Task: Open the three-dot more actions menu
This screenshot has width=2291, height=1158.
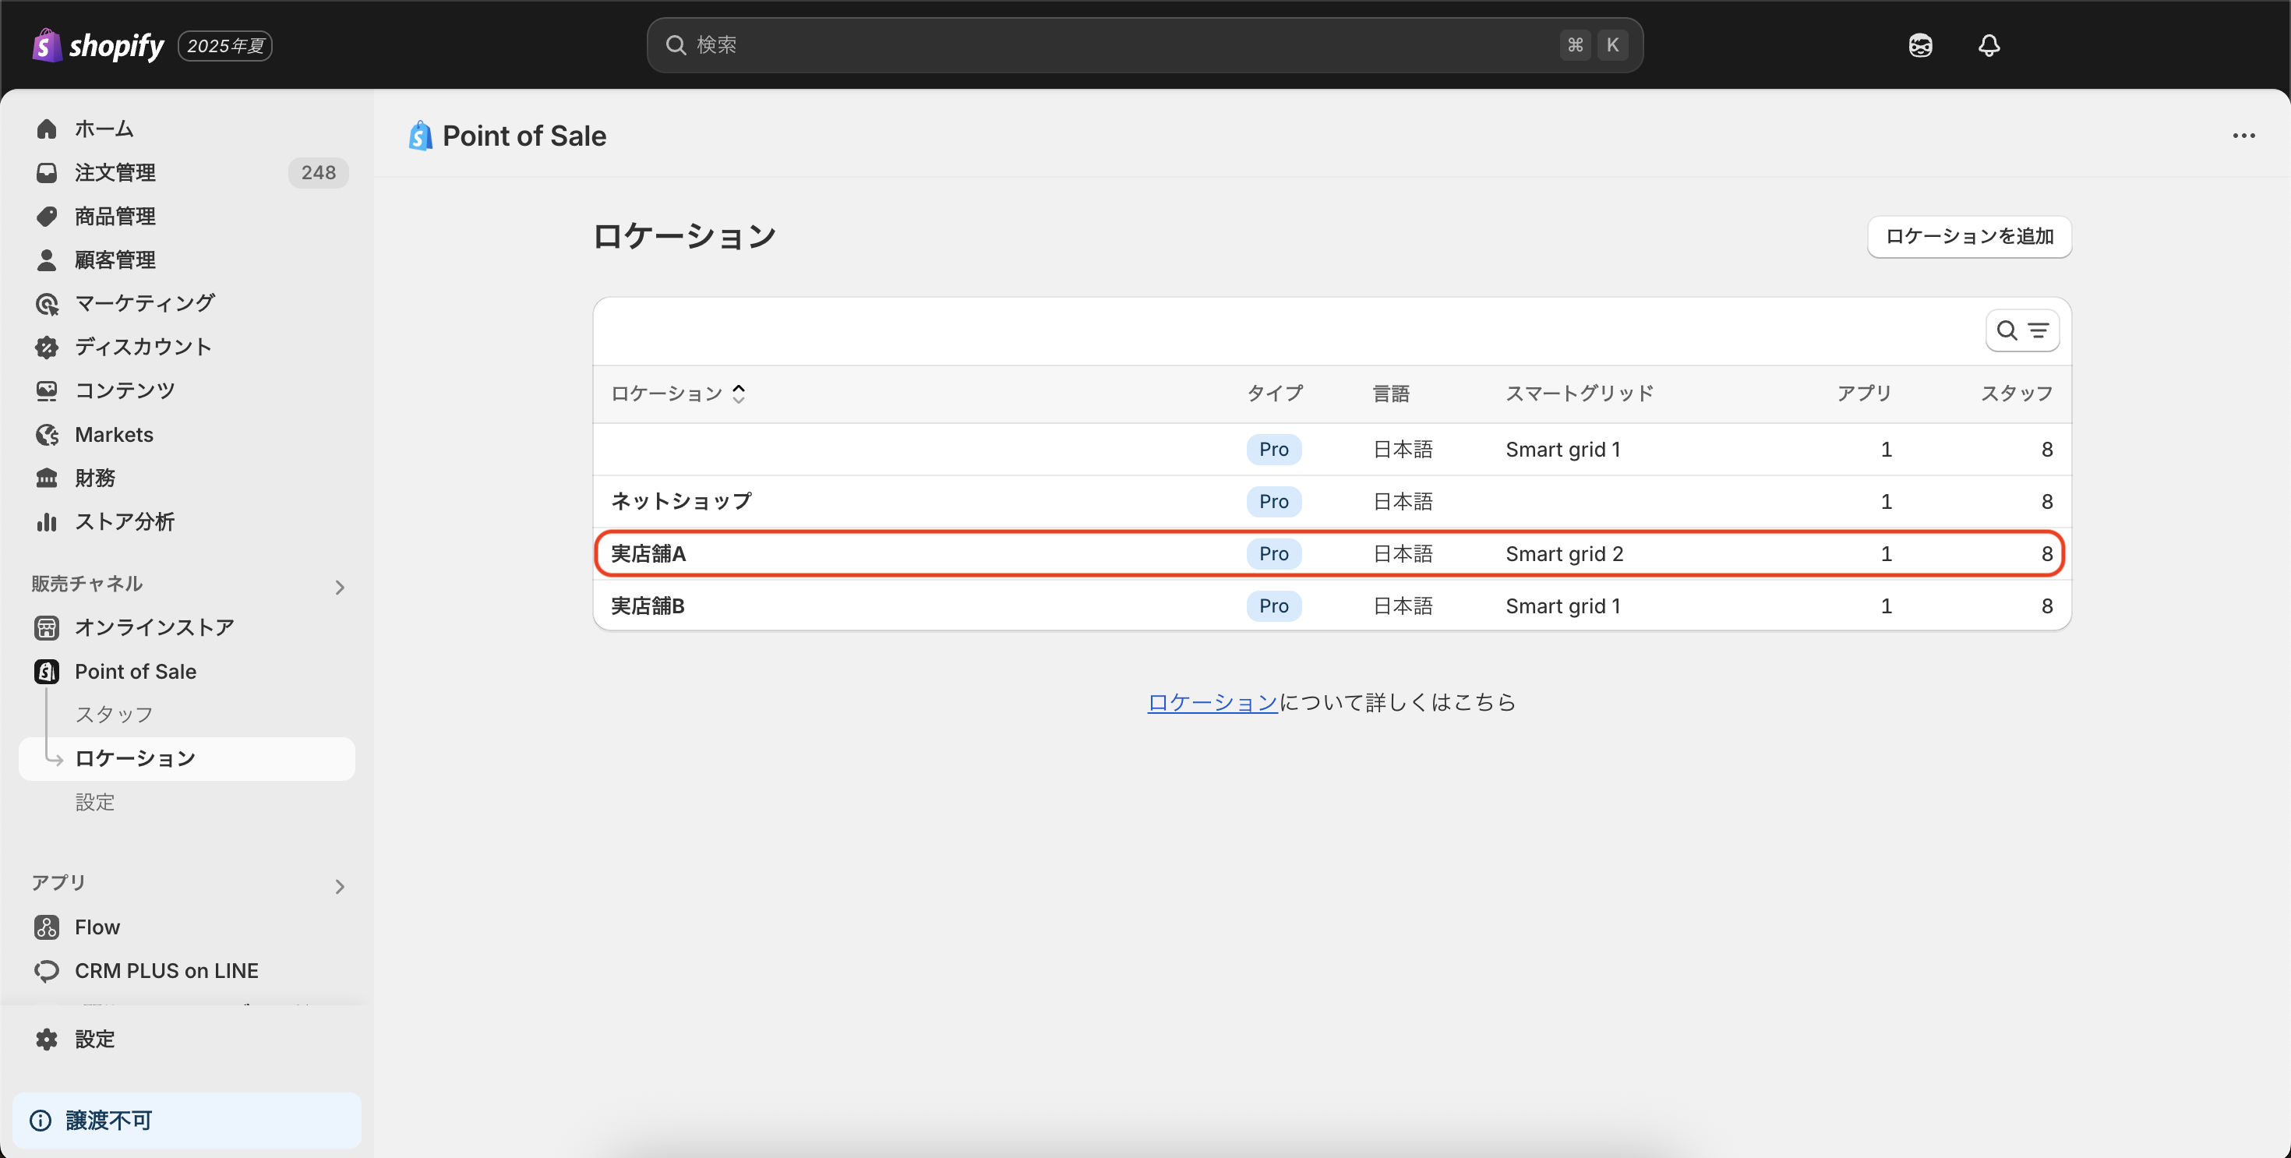Action: [2243, 136]
